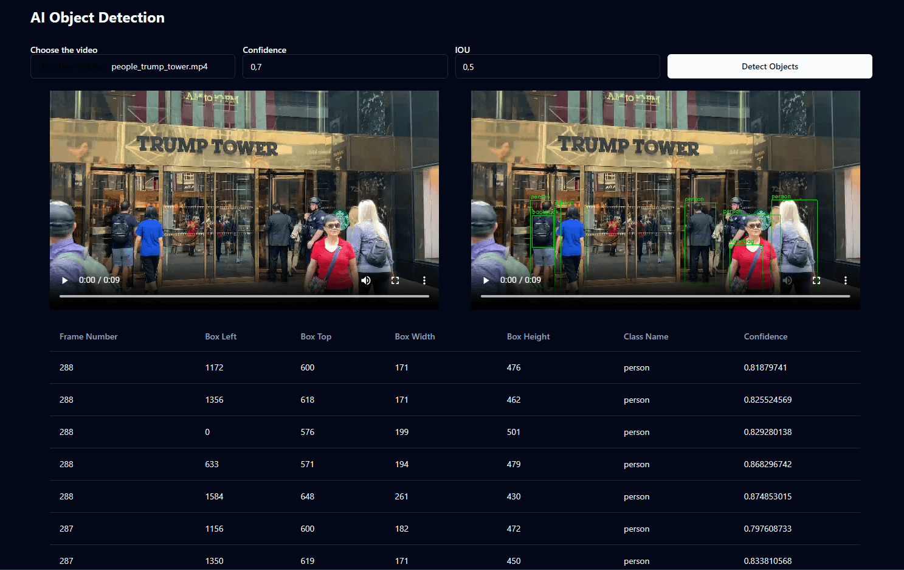Click the Confidence column header in table
Image resolution: width=904 pixels, height=570 pixels.
click(x=765, y=336)
